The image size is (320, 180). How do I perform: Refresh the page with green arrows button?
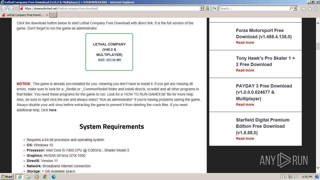click(214, 8)
